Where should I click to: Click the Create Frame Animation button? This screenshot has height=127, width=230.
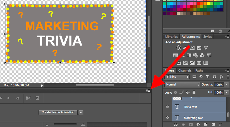point(58,112)
